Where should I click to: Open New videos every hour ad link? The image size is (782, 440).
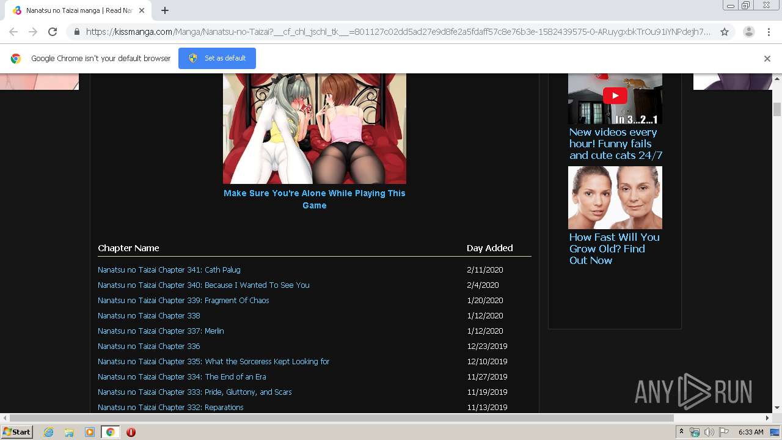[615, 144]
